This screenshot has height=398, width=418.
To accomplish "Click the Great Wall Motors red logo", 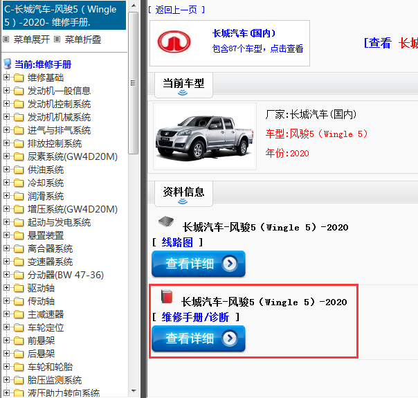I will coord(174,42).
